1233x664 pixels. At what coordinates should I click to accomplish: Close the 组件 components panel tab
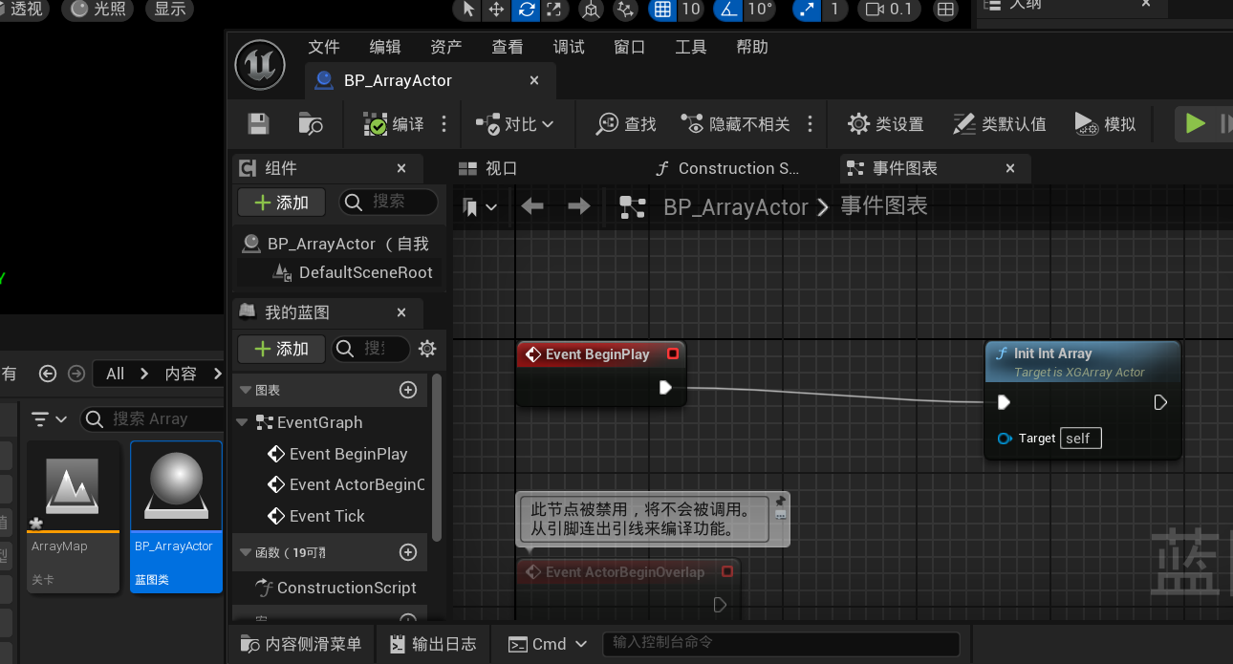(x=402, y=168)
